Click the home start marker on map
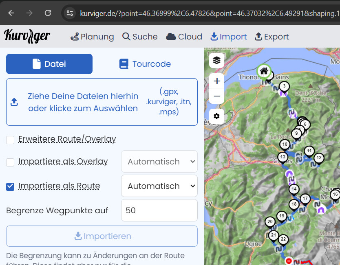Screen dimensions: 340x265 263,71
